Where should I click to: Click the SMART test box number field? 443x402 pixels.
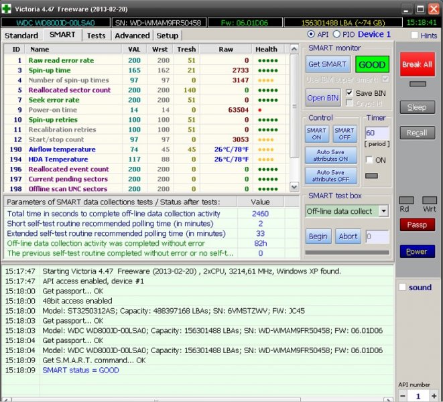pyautogui.click(x=377, y=237)
